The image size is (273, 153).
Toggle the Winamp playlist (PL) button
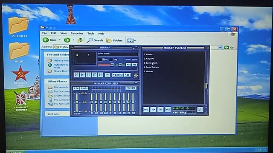click(134, 65)
